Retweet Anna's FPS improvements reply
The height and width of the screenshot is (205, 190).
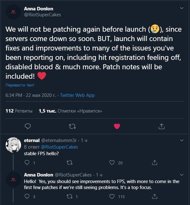tap(70, 197)
